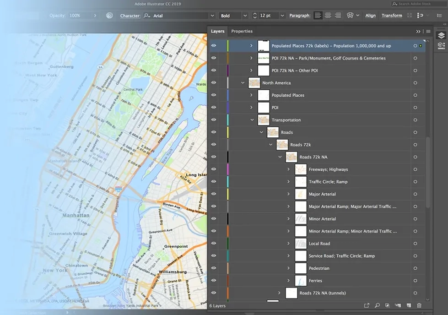This screenshot has height=315, width=448.
Task: Select the Traffic Circle; Ramp layer thumbnail
Action: [301, 182]
